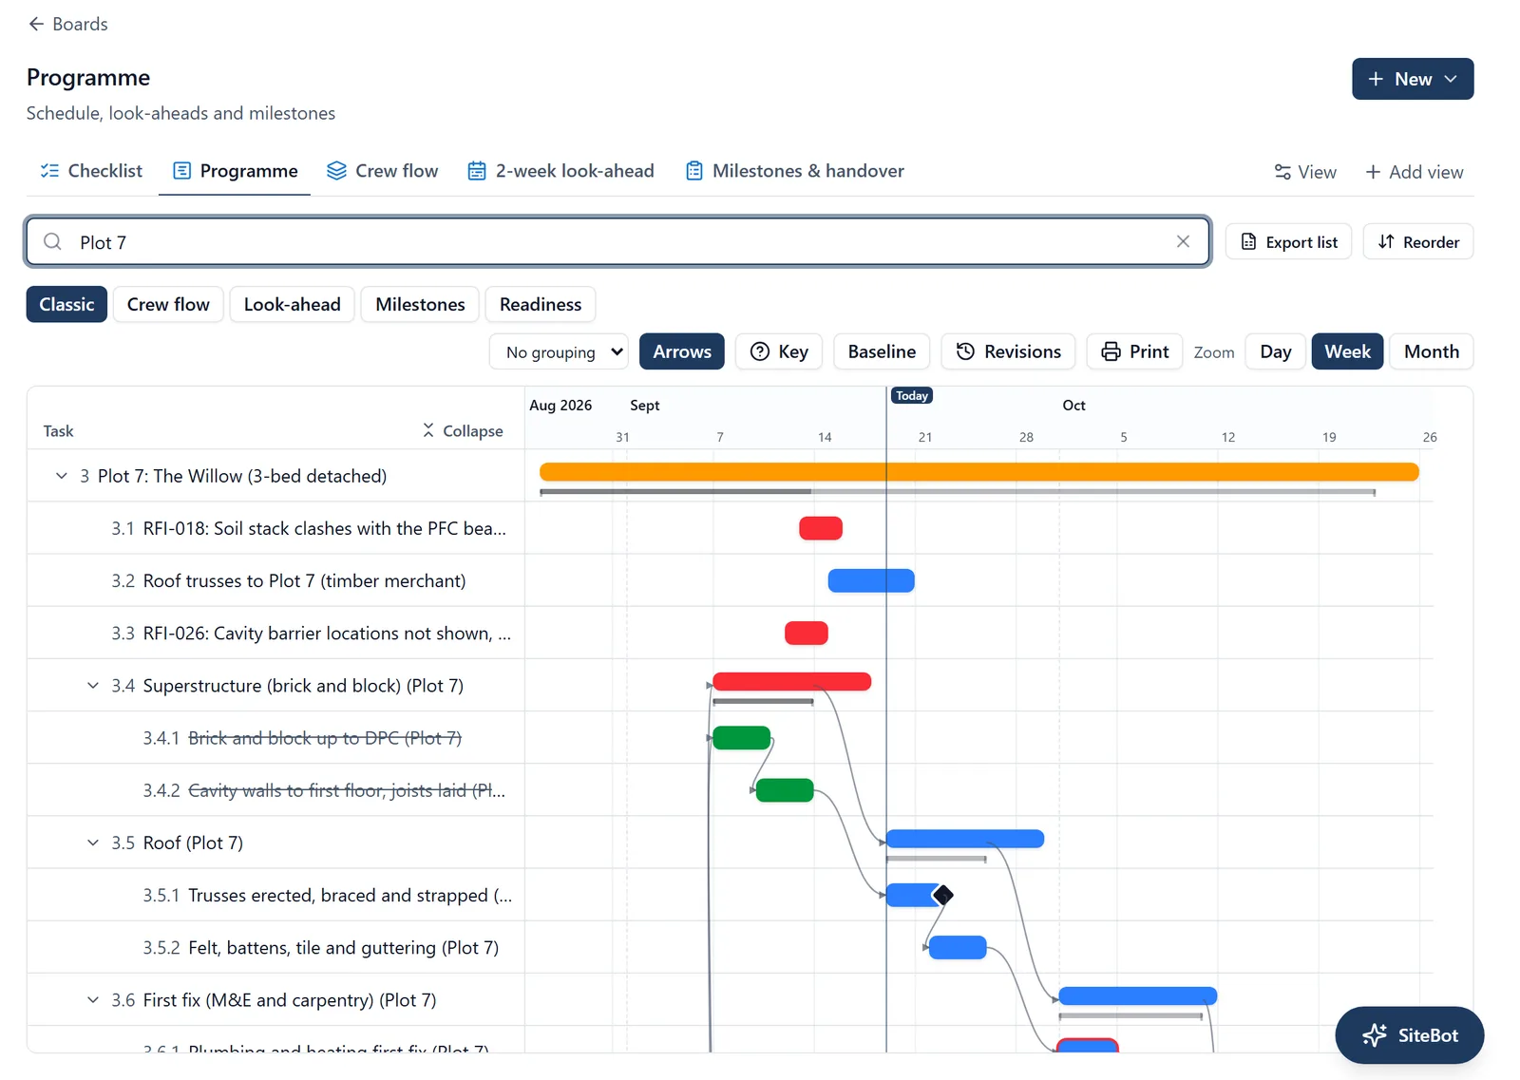Add a new view
Screen dimensions: 1520x1080
coord(1414,172)
